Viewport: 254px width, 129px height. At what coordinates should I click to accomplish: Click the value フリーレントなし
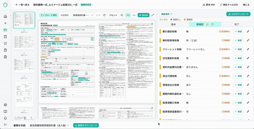[196, 49]
